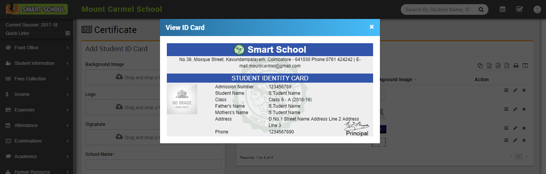The height and width of the screenshot is (174, 546).
Task: Click the search magnifier icon
Action: [481, 10]
